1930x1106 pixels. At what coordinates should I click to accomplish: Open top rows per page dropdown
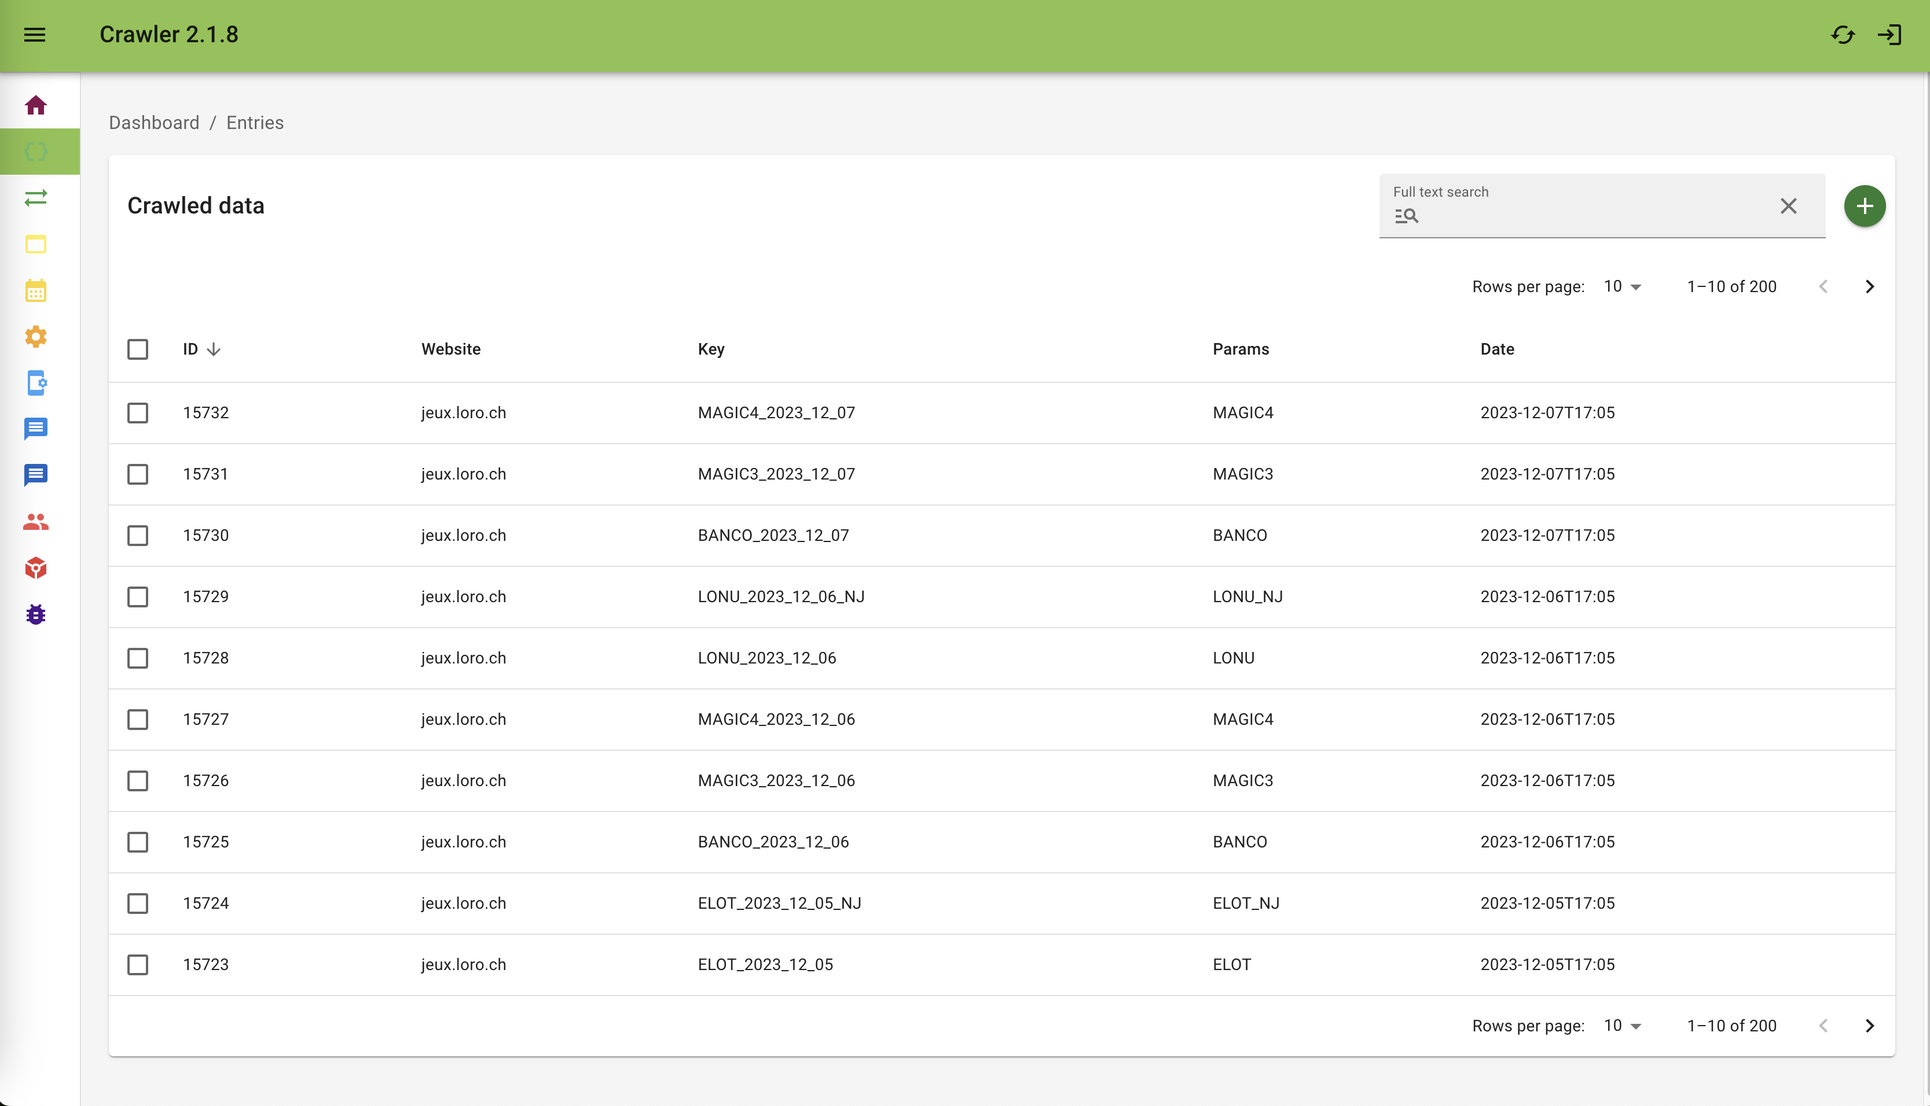pyautogui.click(x=1622, y=286)
